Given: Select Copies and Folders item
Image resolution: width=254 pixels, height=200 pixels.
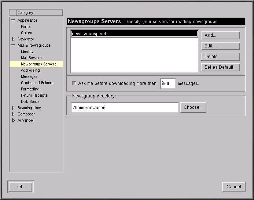Looking at the screenshot, I should click(37, 83).
